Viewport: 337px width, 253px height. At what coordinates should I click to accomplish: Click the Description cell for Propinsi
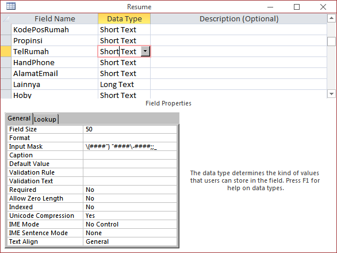(x=239, y=40)
